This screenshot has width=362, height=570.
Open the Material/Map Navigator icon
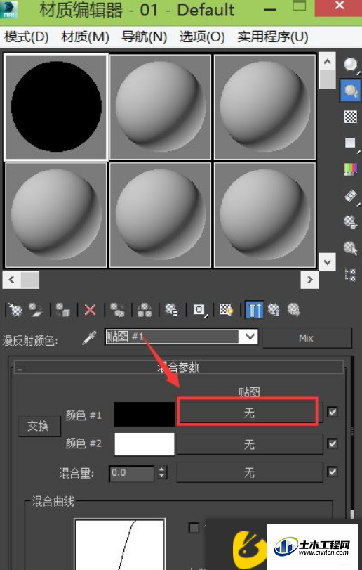(350, 275)
